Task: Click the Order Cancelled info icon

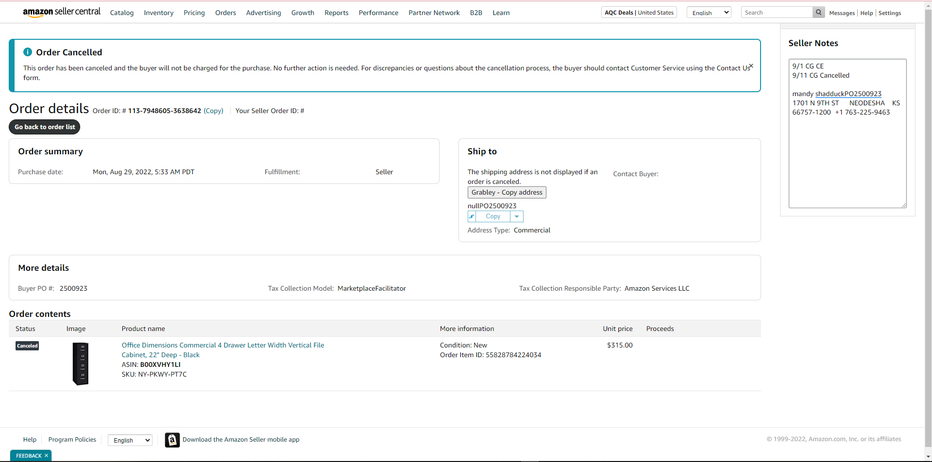Action: (28, 52)
